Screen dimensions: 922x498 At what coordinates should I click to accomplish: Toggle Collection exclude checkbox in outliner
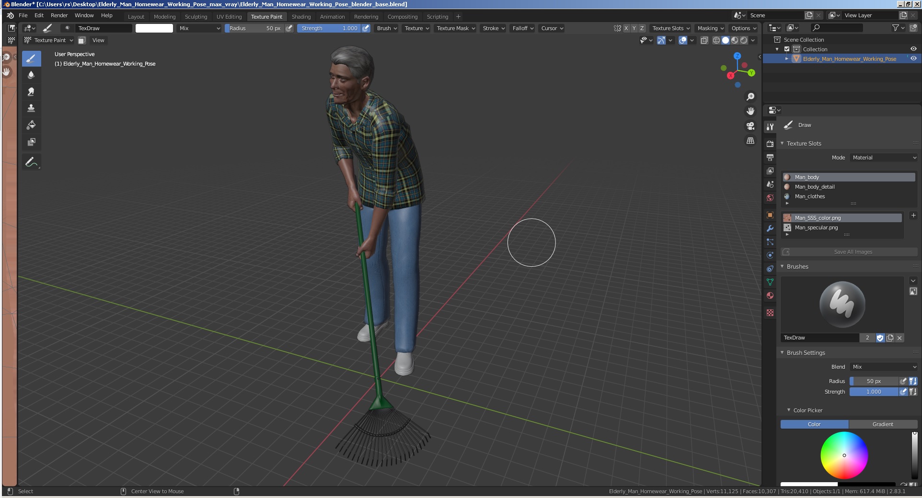(x=787, y=49)
